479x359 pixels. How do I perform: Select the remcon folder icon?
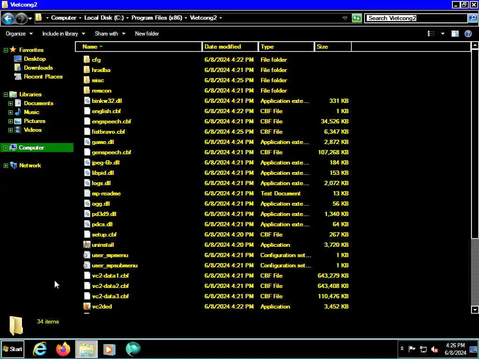(87, 91)
